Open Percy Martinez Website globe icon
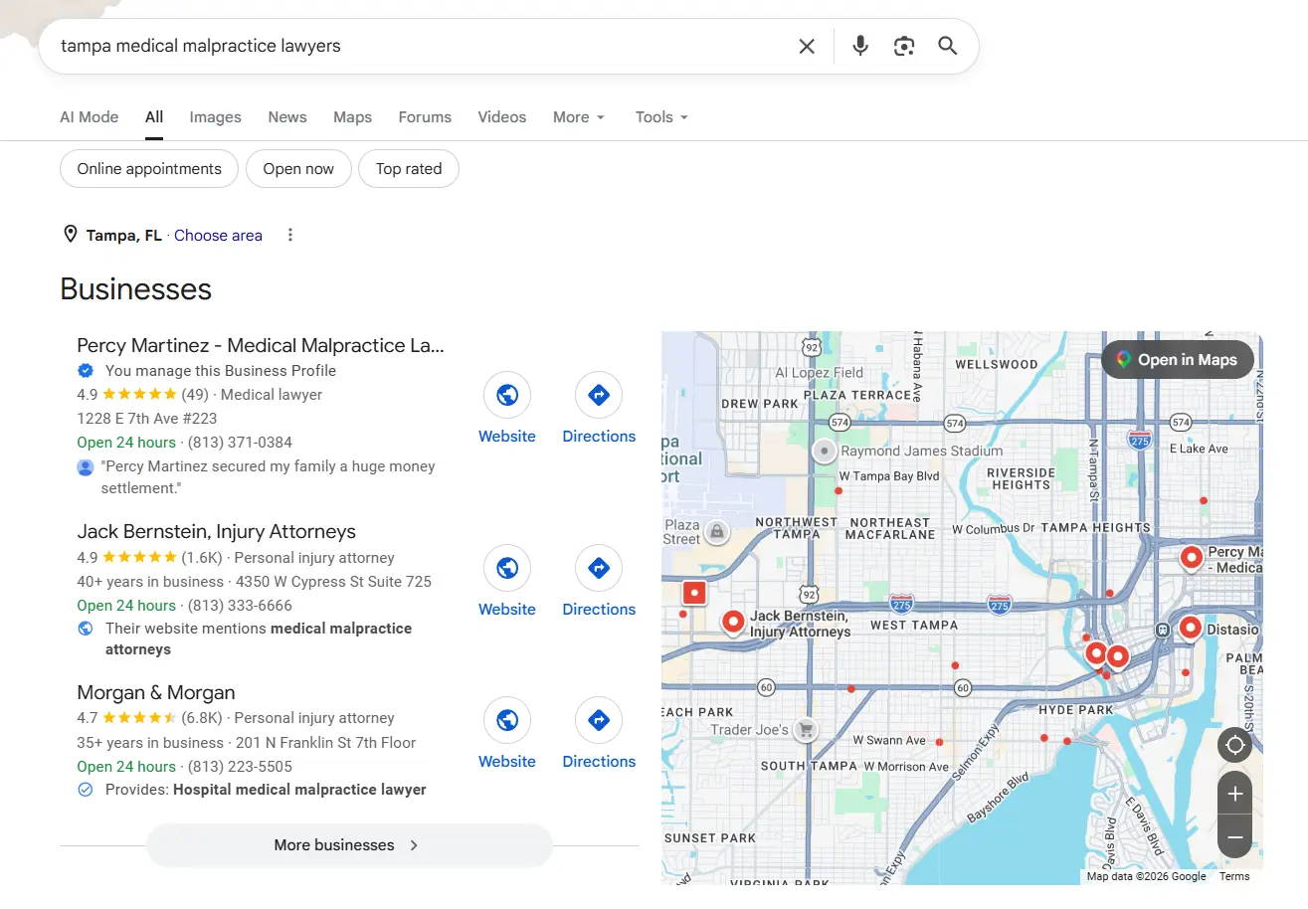Viewport: 1308px width, 909px height. [507, 396]
